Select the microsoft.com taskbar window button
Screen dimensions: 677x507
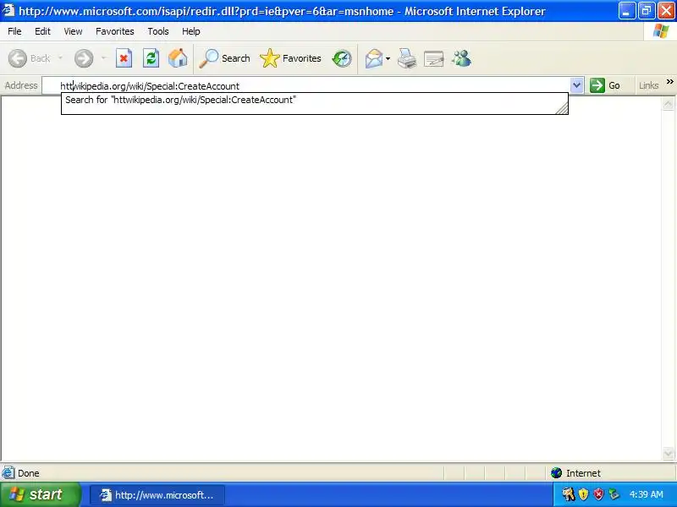coord(157,495)
